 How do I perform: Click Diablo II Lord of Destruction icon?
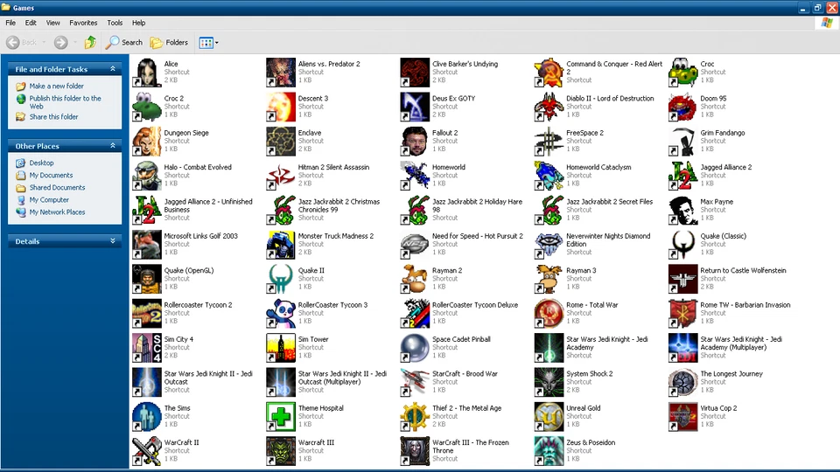click(x=549, y=107)
